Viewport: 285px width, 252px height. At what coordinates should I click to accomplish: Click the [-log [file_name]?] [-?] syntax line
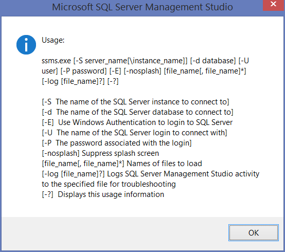80,81
